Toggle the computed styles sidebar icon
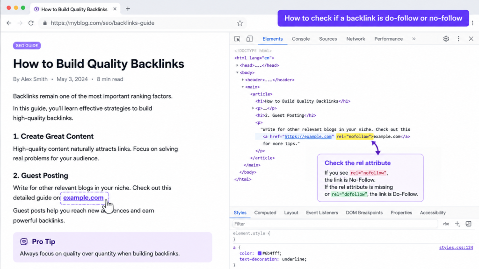This screenshot has height=269, width=479. [468, 224]
